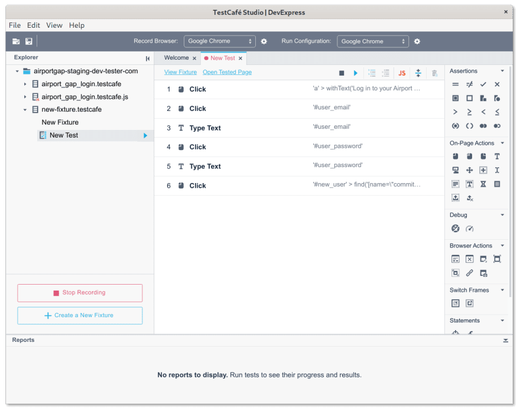Stop the test with the square icon
520x411 pixels.
342,73
